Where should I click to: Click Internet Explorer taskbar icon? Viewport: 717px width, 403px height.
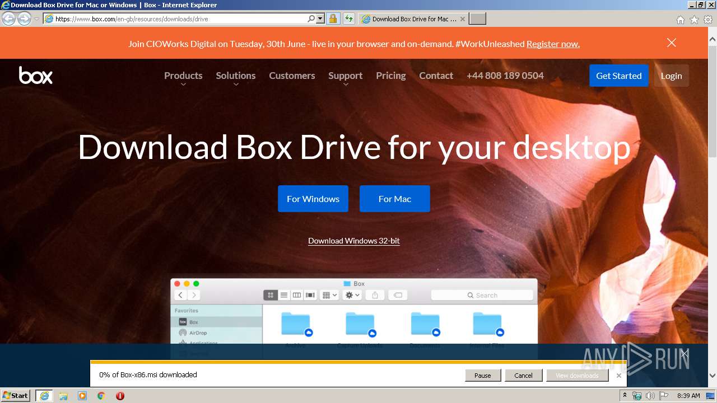click(x=44, y=396)
